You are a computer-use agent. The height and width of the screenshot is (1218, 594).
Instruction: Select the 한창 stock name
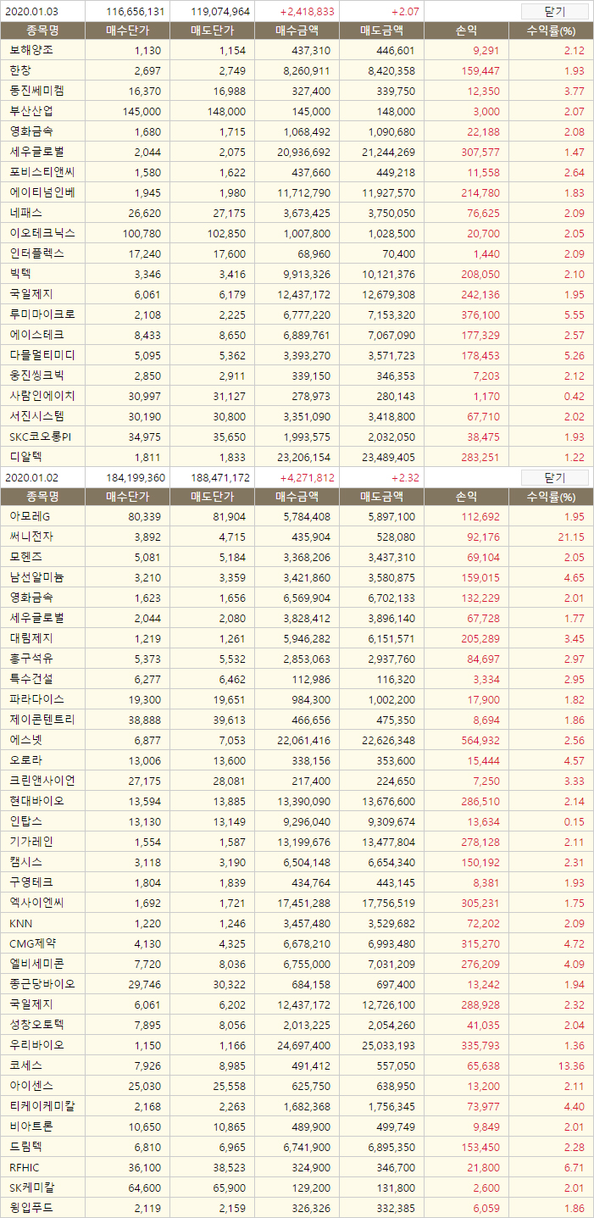[x=20, y=70]
